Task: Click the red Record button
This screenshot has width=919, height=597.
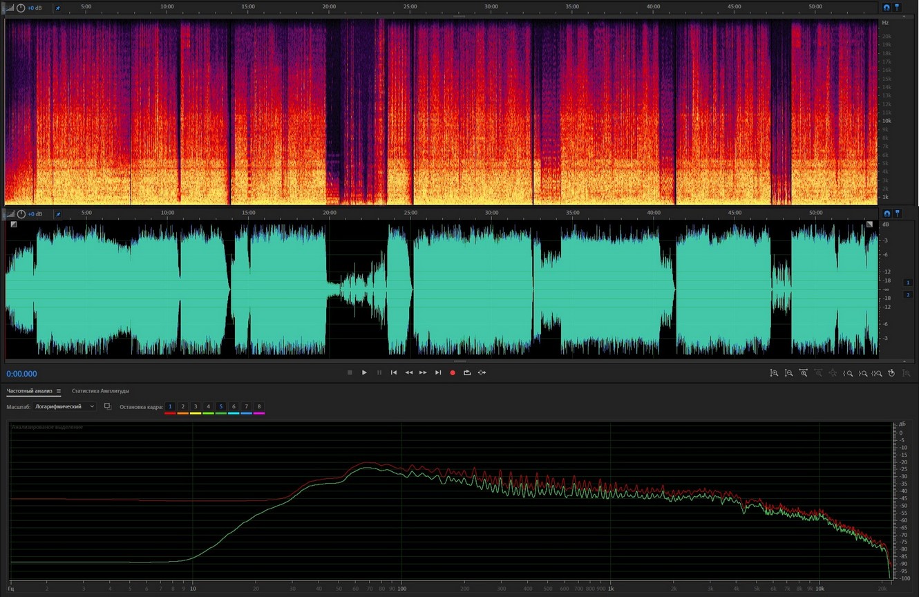Action: coord(453,372)
